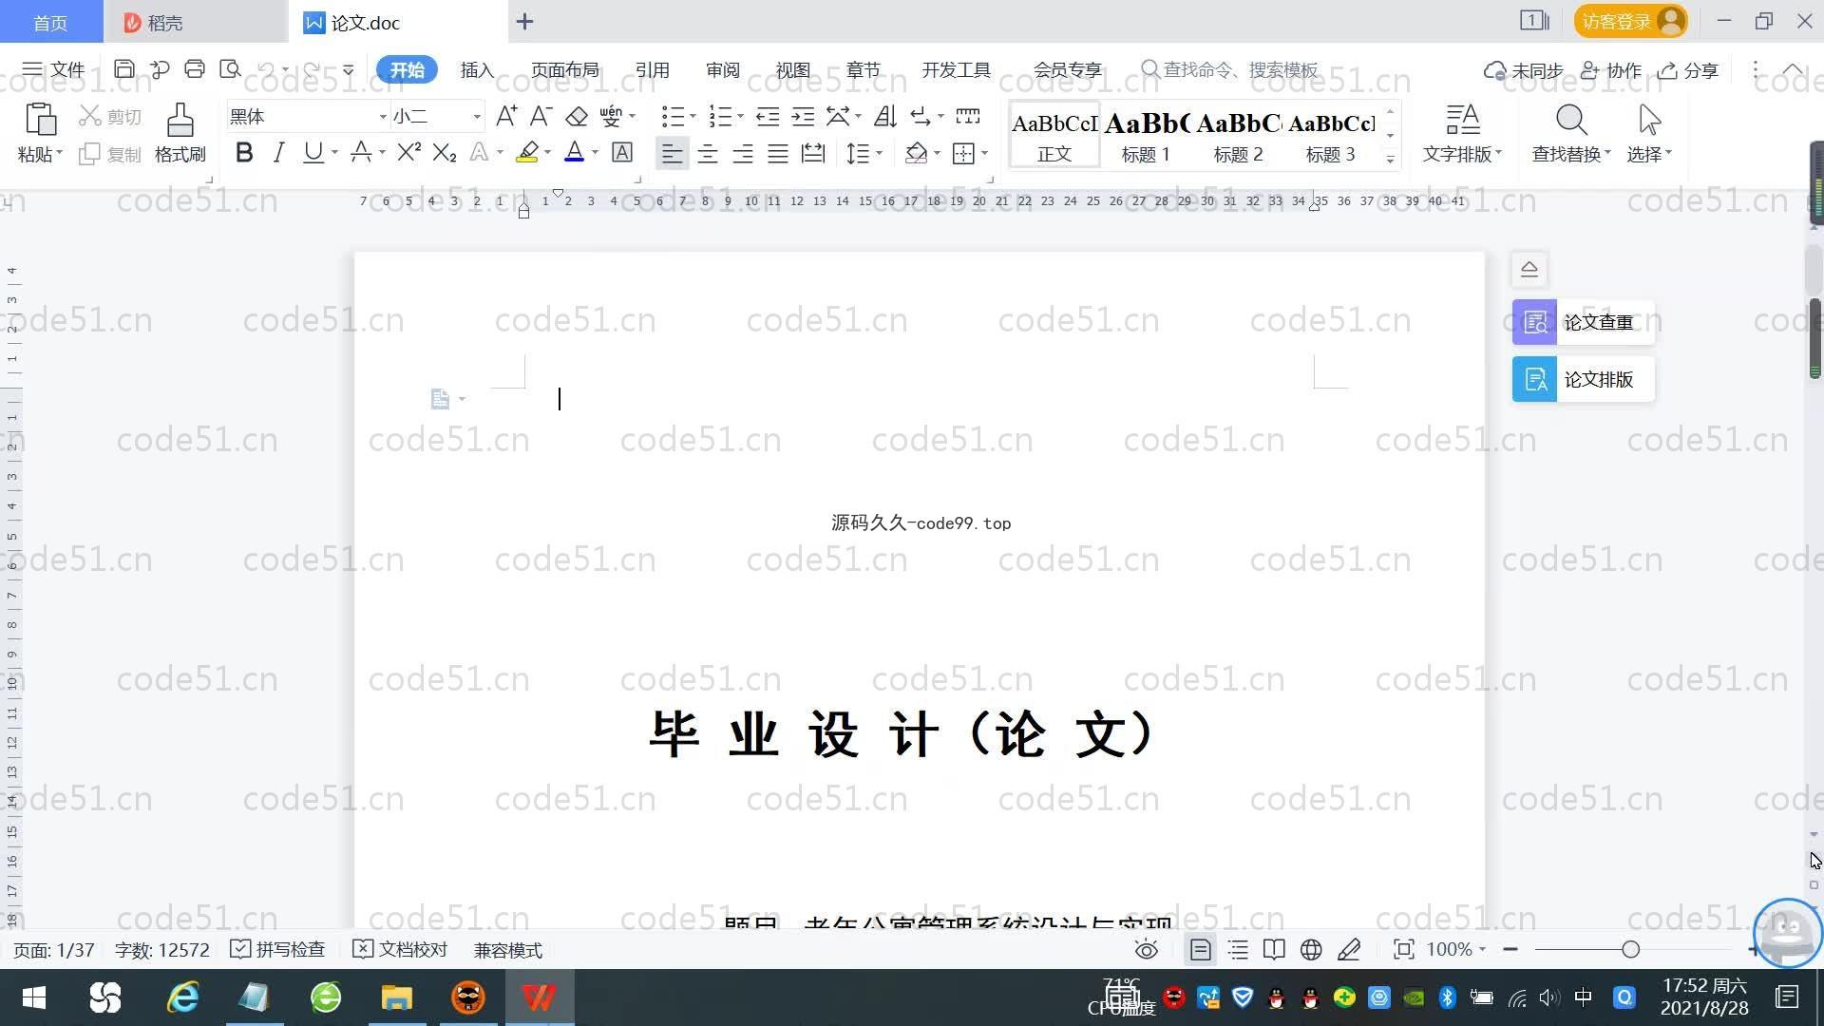Open reading mode book icon

[x=1274, y=950]
